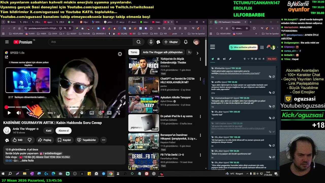Image resolution: width=325 pixels, height=183 pixels.
Task: Mute the video volume speaker icon
Action: click(19, 113)
